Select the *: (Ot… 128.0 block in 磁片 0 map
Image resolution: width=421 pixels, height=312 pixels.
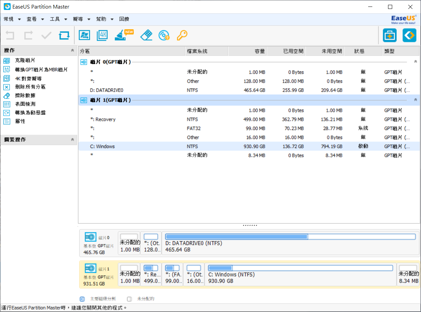point(151,243)
